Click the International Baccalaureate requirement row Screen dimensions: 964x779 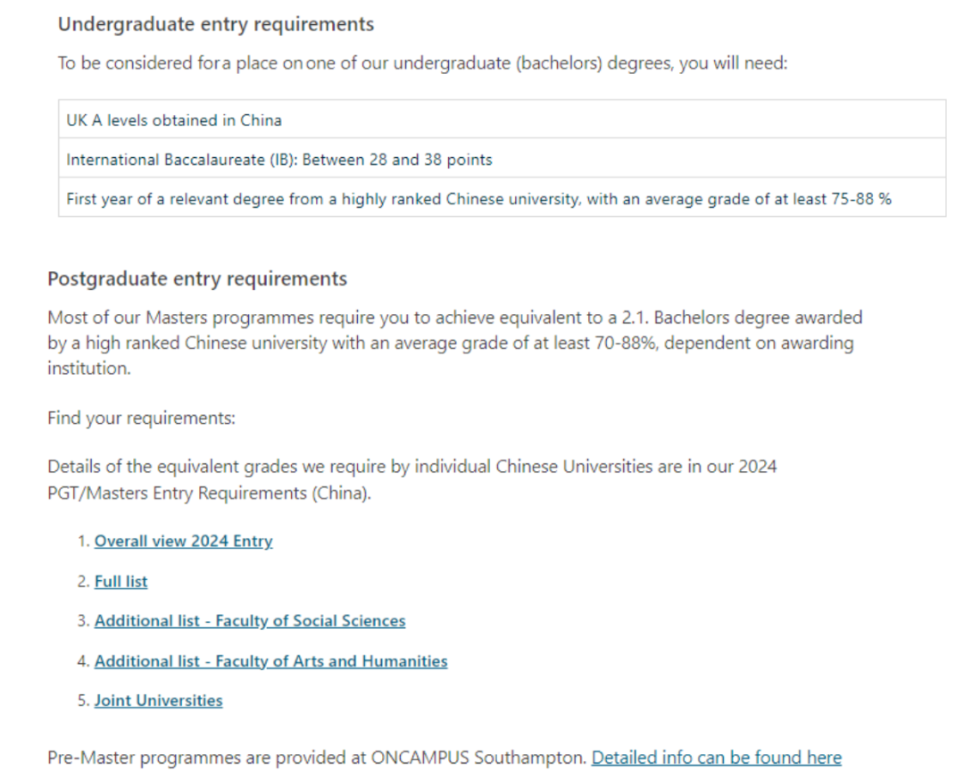pos(503,159)
